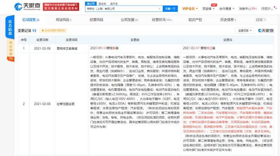Select the 查老板 search tab
Screen dimensions: 280x156
103,4
